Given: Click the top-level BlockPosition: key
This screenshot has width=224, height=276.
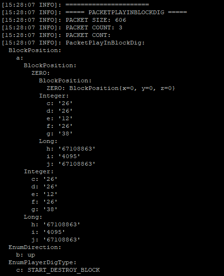Looking at the screenshot, I should point(35,50).
